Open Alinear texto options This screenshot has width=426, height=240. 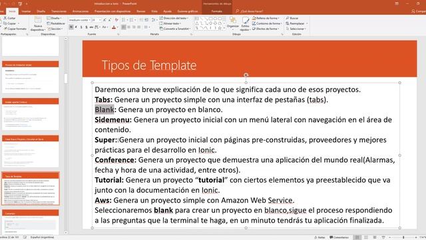(170, 23)
